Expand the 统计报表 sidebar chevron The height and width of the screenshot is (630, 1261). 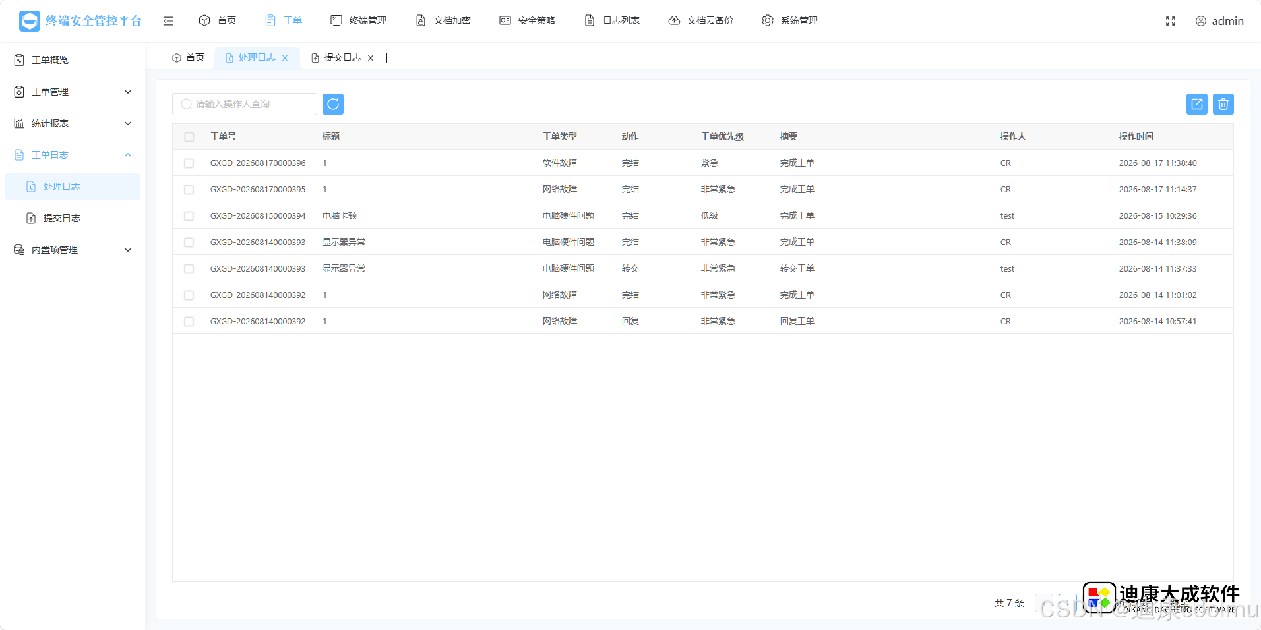[x=128, y=123]
